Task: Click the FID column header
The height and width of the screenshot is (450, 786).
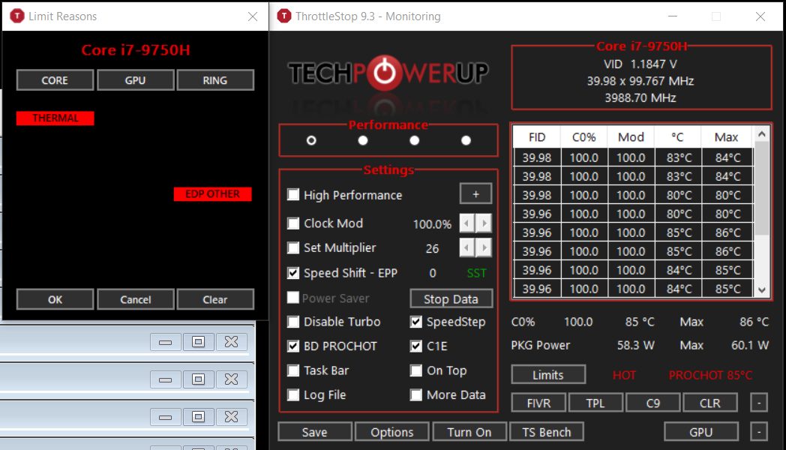Action: pyautogui.click(x=537, y=137)
